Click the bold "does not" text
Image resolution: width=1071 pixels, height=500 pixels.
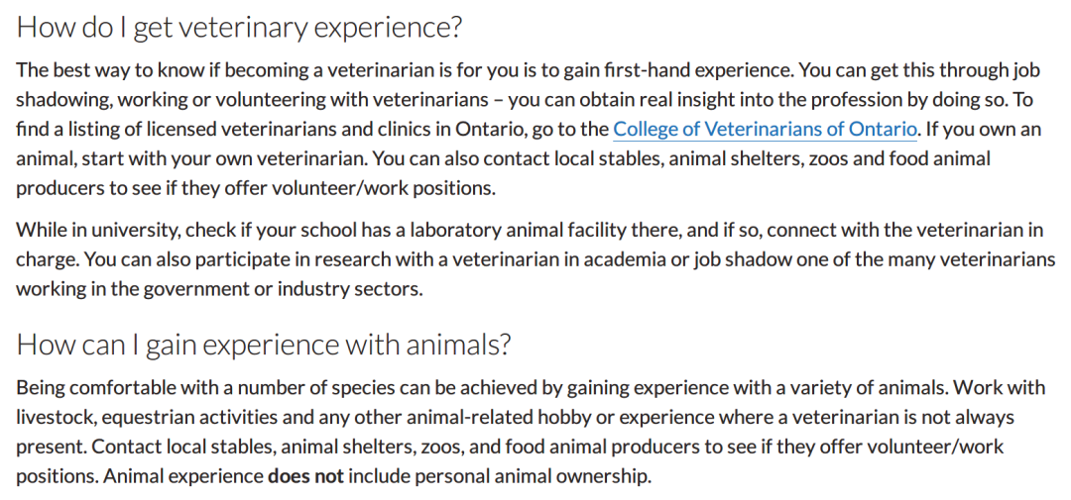[x=306, y=476]
